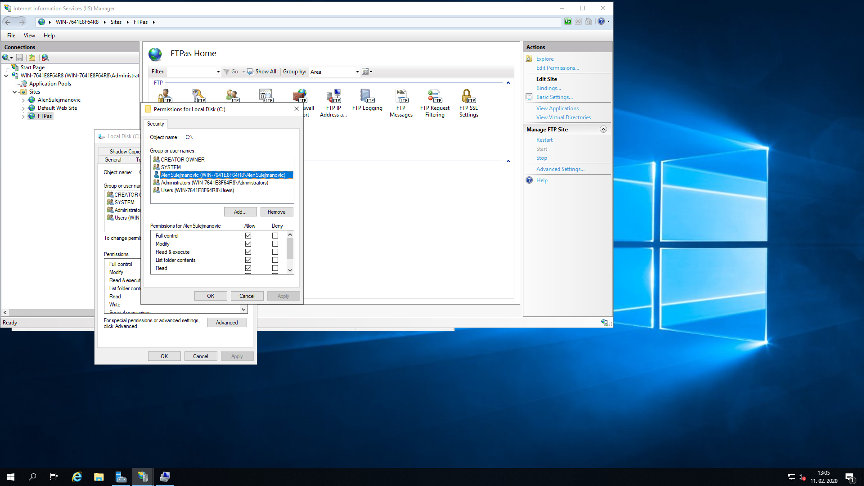Click the permissions list scrollbar thumb

coord(290,248)
